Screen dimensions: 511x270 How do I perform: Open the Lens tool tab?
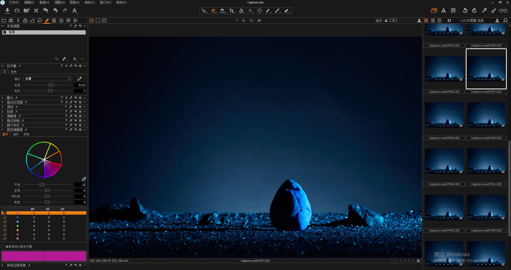click(18, 20)
